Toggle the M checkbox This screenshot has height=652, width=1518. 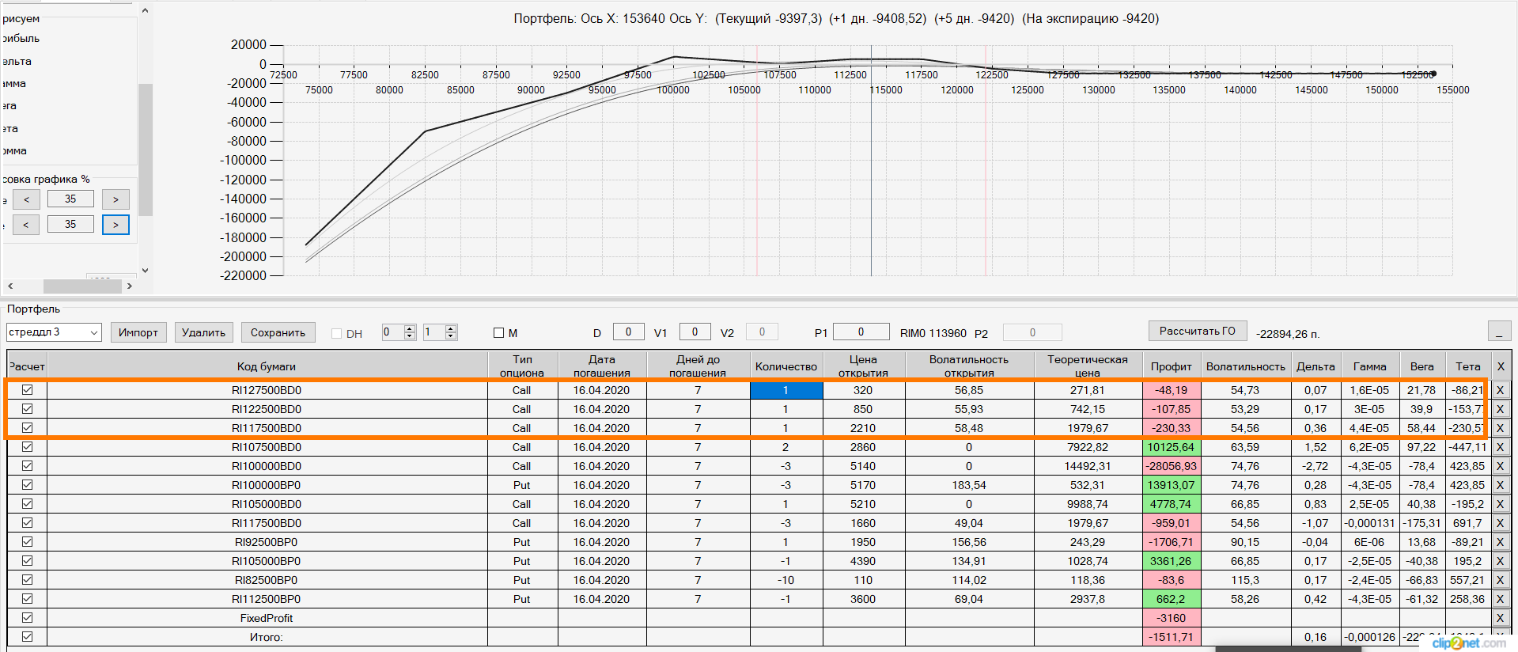499,333
